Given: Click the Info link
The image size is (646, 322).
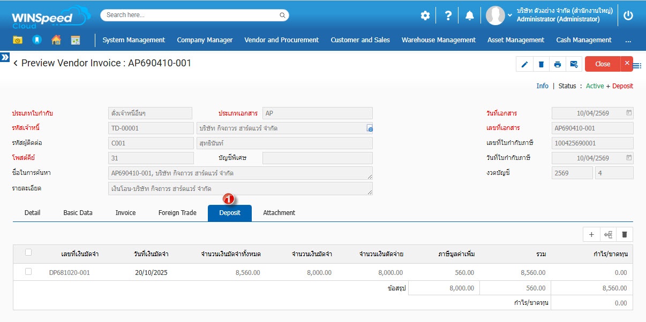Looking at the screenshot, I should click(542, 86).
